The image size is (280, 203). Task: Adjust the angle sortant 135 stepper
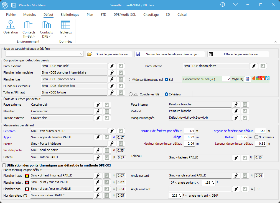coord(213,183)
